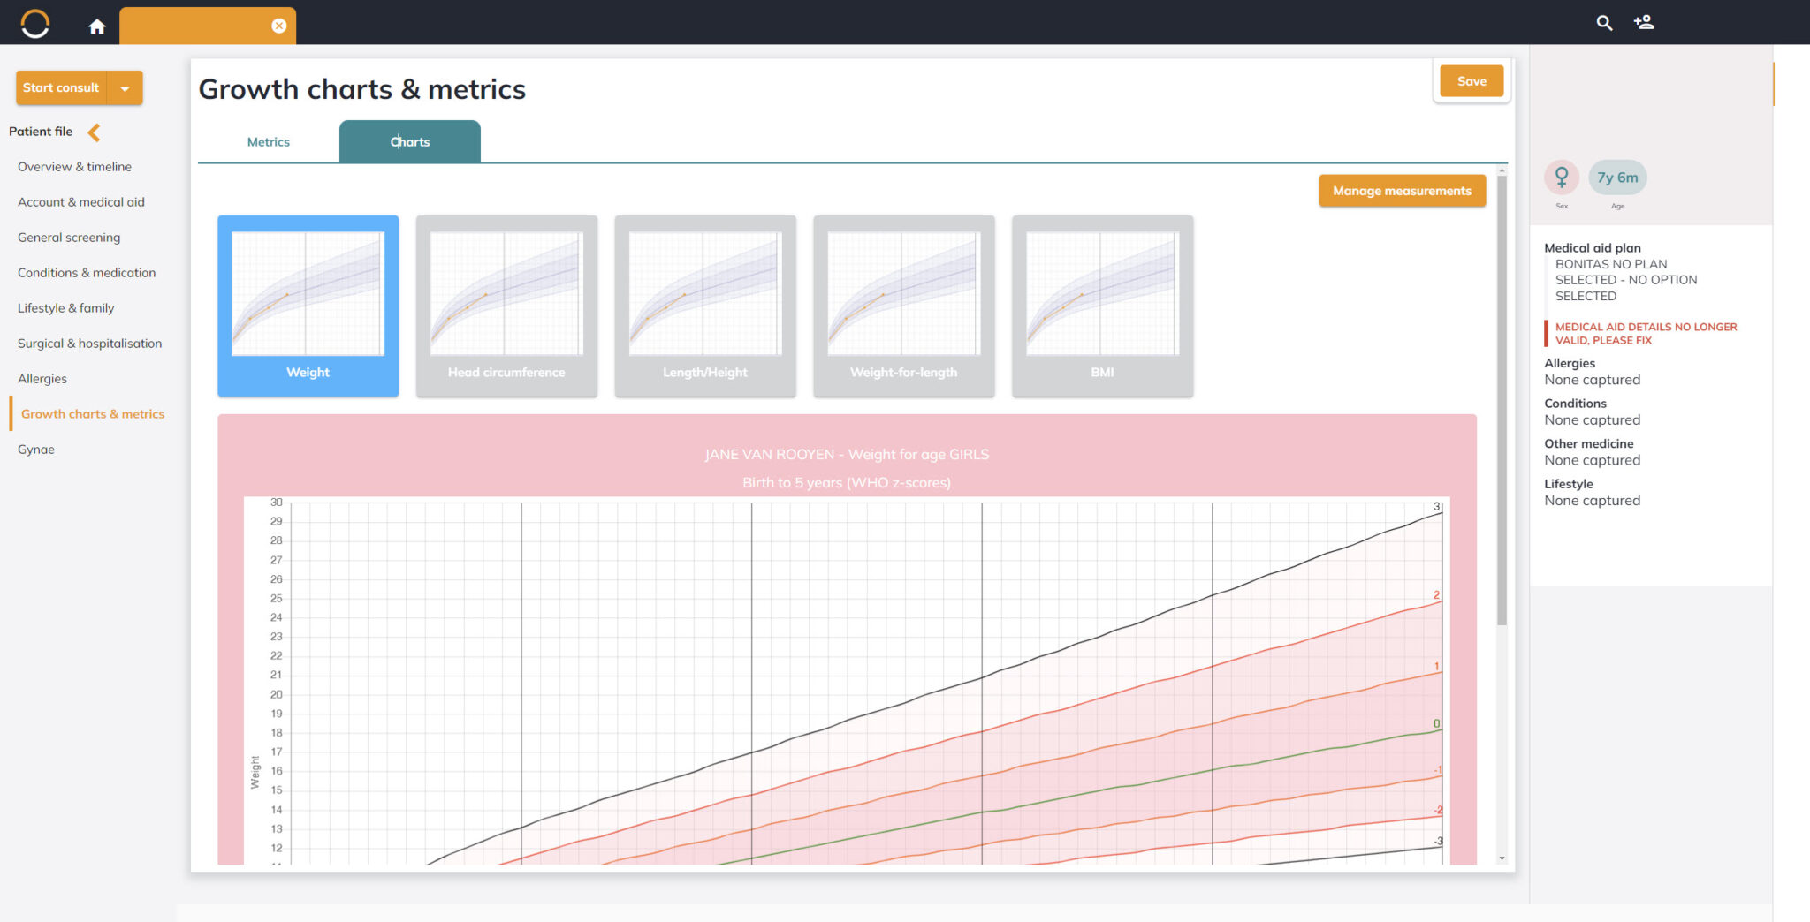
Task: Collapse Patient file menu with orange chevron
Action: point(94,132)
